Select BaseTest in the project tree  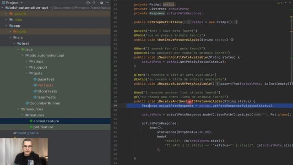tap(46, 79)
